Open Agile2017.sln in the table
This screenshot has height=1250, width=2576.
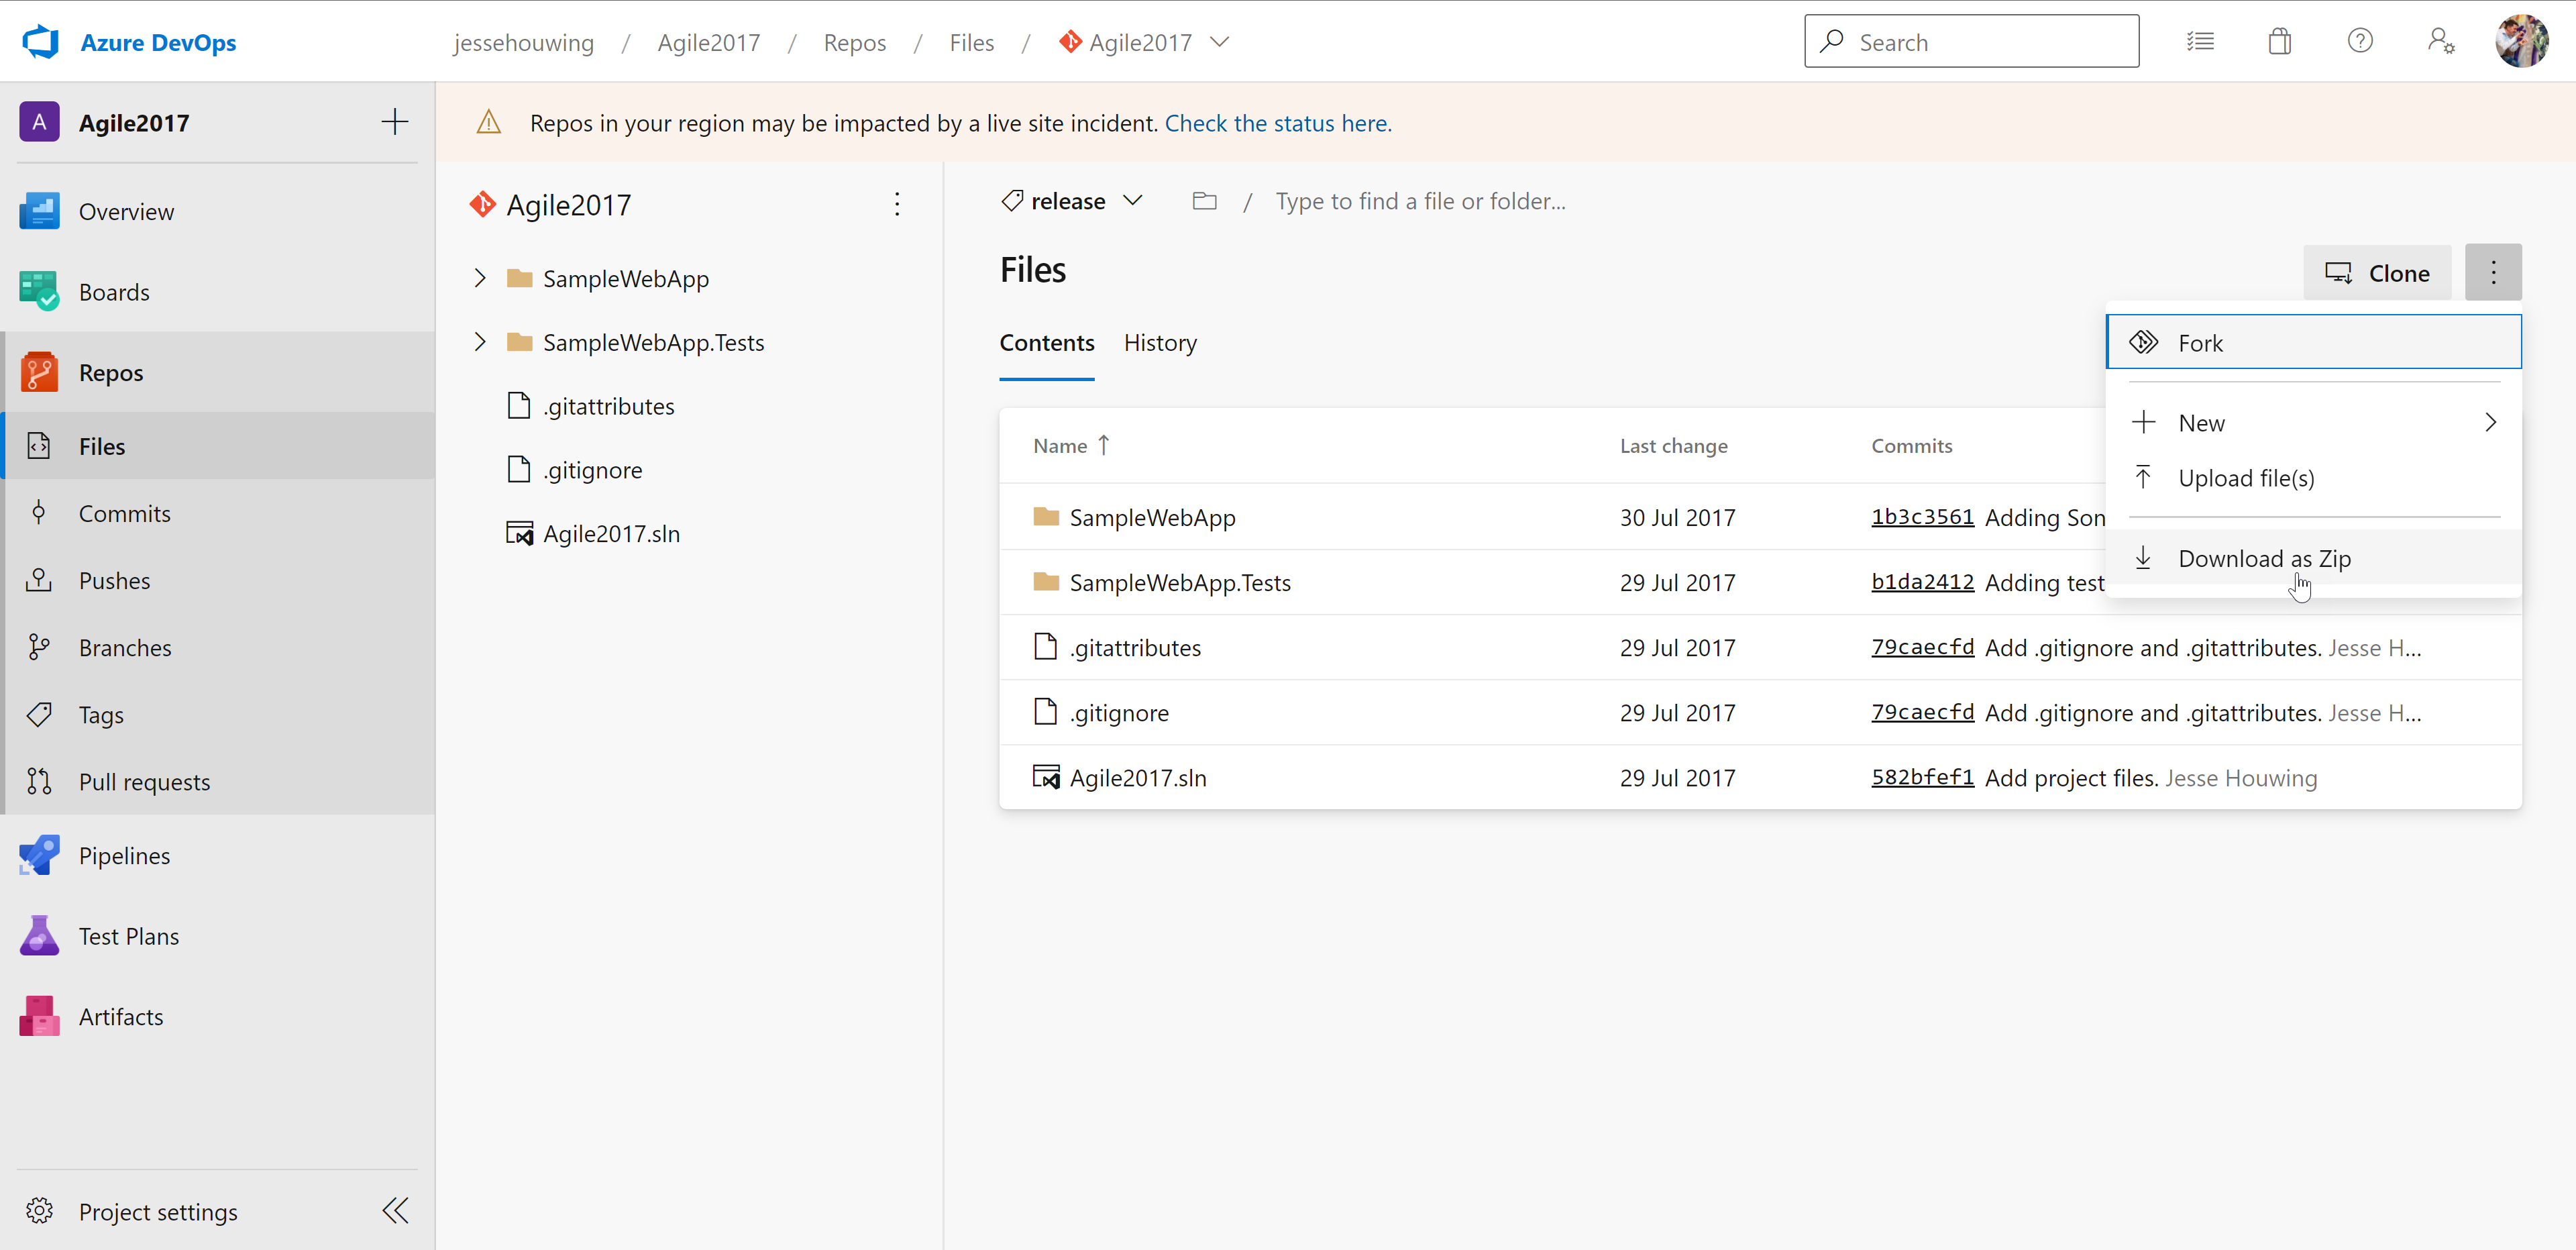tap(1138, 777)
